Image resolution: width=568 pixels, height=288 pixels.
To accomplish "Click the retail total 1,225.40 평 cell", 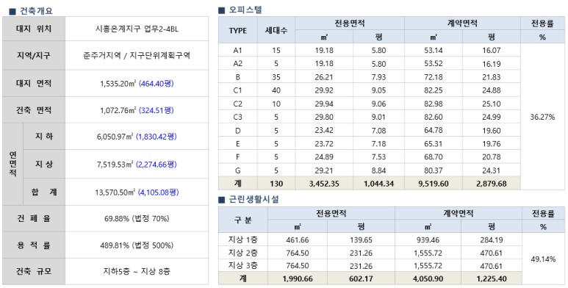I will (x=491, y=278).
